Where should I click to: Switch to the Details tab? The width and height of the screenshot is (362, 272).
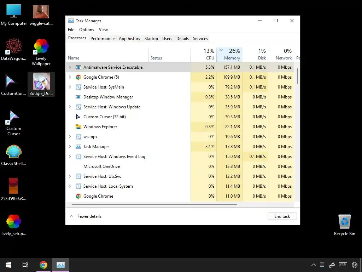(x=183, y=39)
